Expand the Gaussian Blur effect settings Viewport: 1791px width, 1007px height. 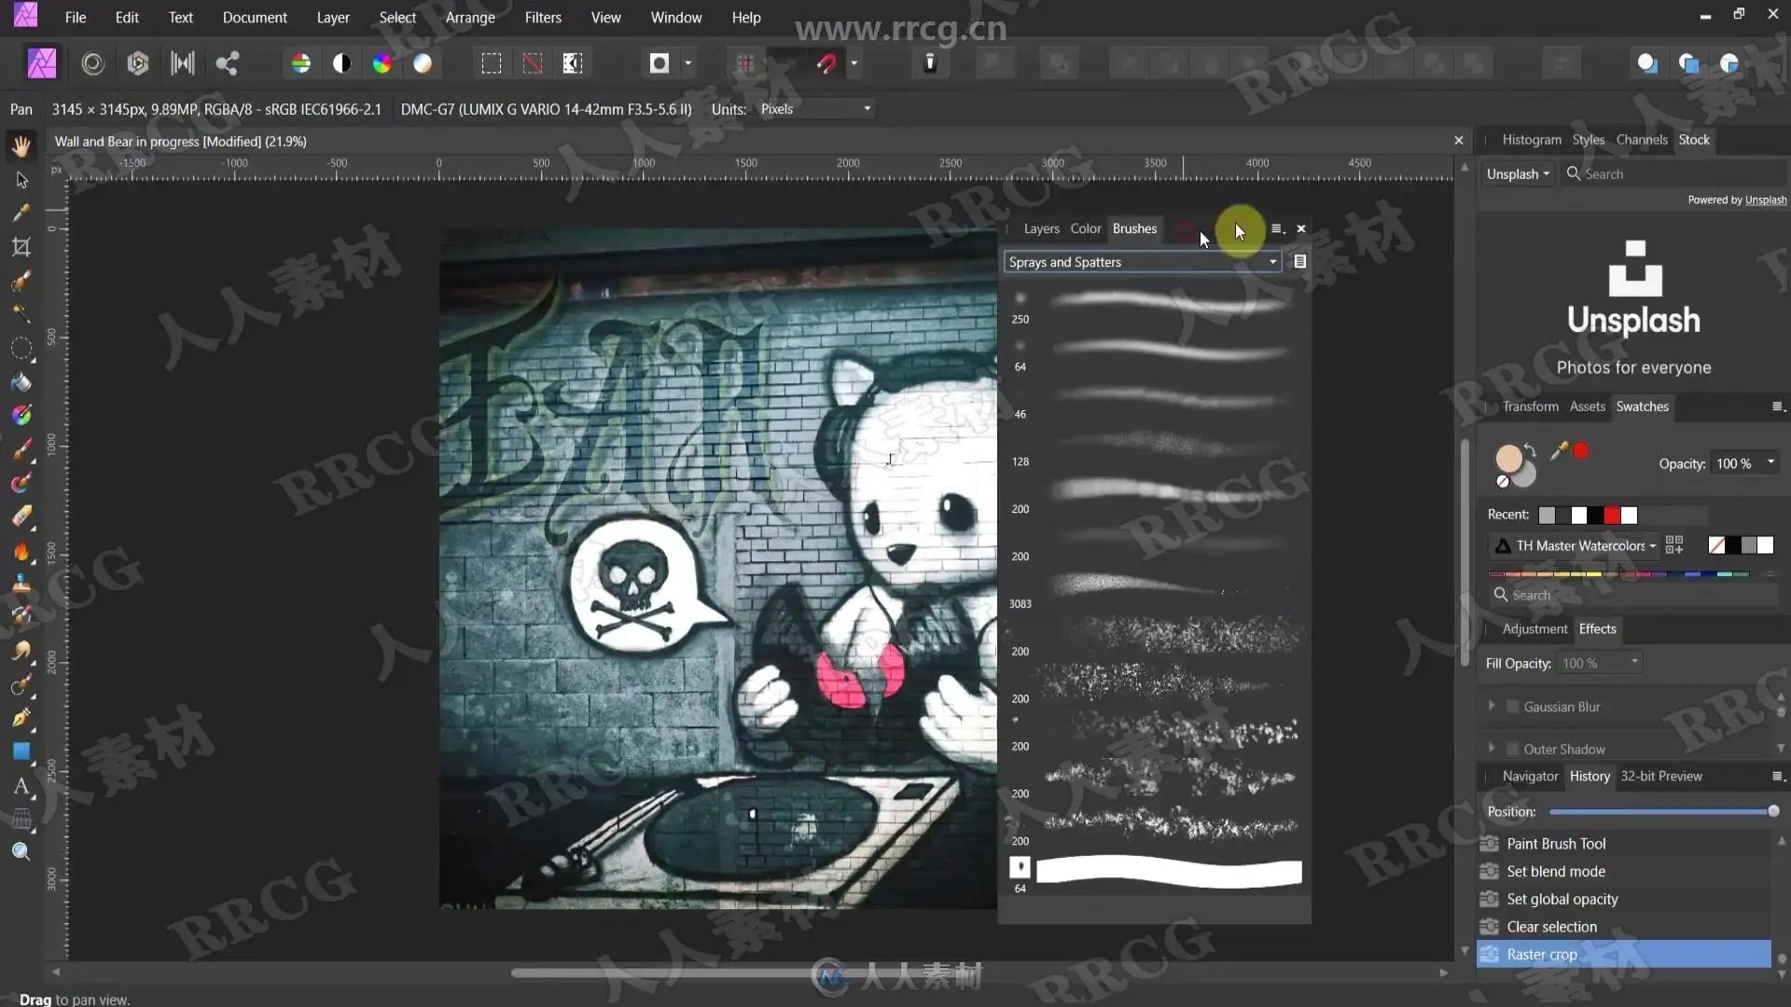pos(1492,706)
